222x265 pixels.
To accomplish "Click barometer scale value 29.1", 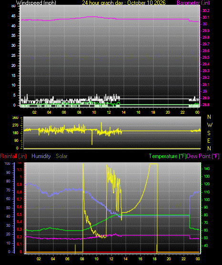I will (206, 85).
